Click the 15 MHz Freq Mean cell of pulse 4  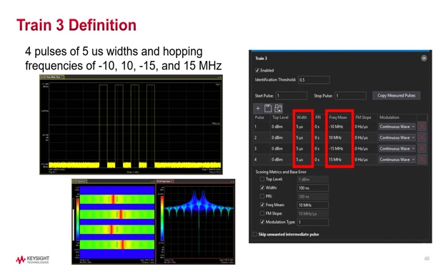335,160
